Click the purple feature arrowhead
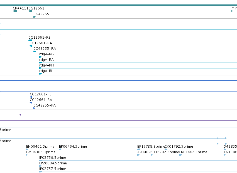This screenshot has width=237, height=173. (x=20, y=115)
